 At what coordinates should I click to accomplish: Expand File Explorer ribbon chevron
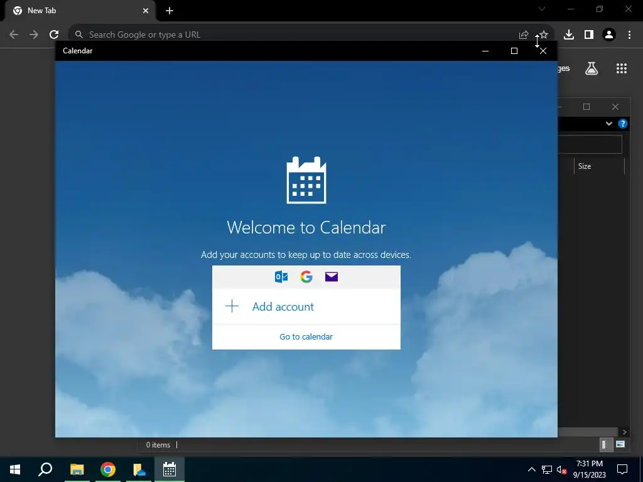[x=609, y=124]
